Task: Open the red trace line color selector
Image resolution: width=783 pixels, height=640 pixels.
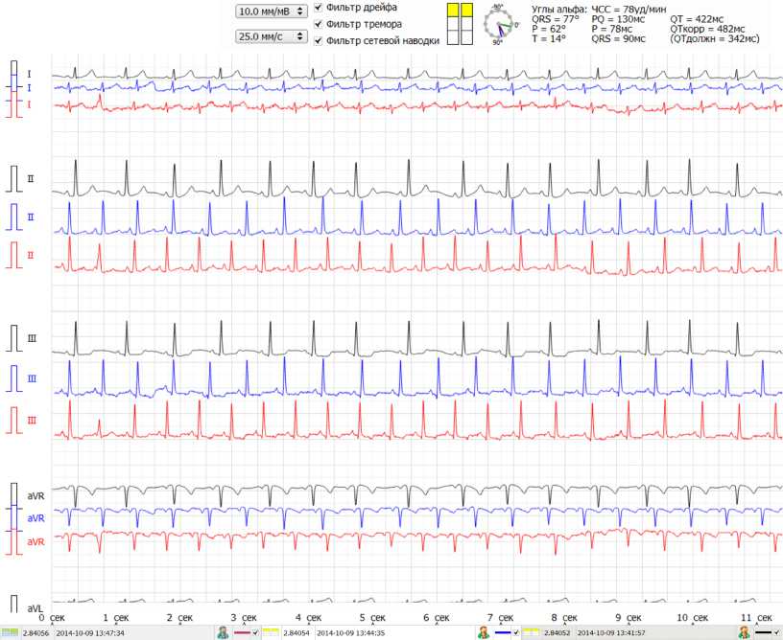Action: 246,632
